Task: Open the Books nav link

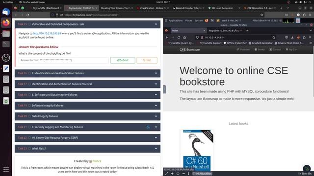Action: tap(260, 49)
